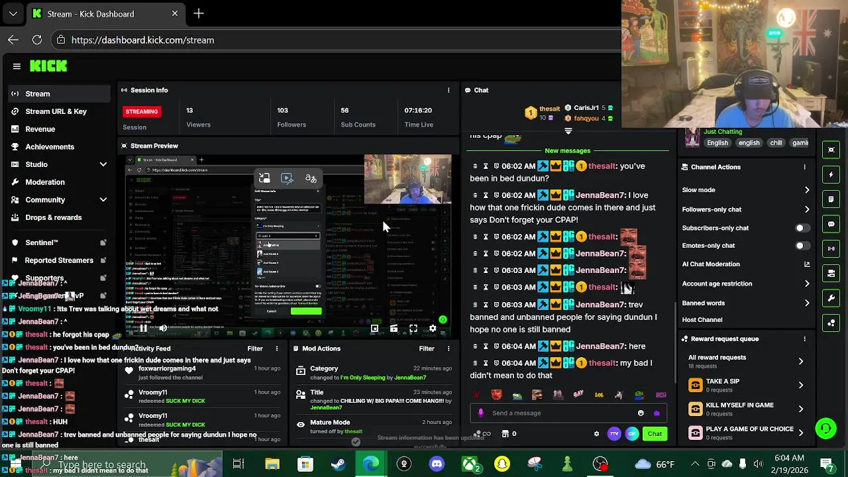The image size is (848, 477).
Task: Click the purple icon right of the emoji smiley
Action: (x=657, y=413)
